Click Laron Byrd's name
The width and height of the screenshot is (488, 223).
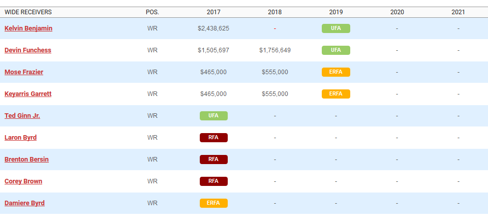pyautogui.click(x=20, y=138)
